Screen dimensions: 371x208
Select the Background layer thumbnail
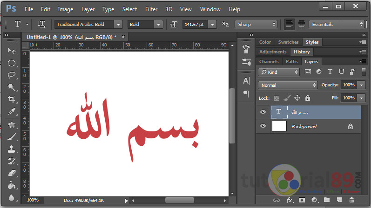click(279, 126)
